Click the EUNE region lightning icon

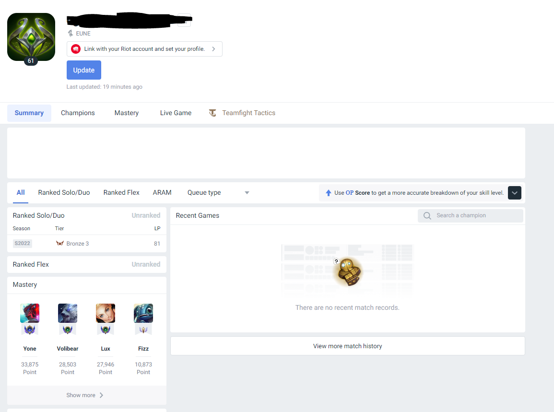(71, 34)
